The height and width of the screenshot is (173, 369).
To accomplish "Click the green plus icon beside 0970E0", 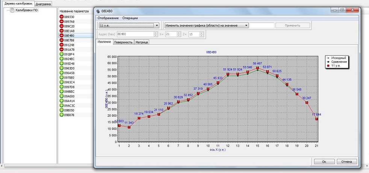I will (62, 78).
